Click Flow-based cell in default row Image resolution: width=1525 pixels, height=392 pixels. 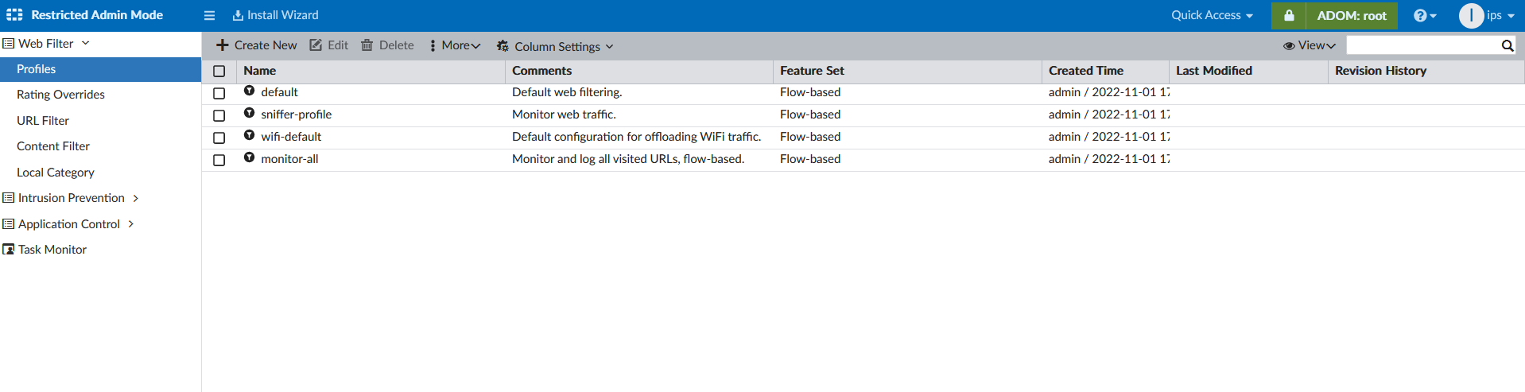click(x=810, y=92)
